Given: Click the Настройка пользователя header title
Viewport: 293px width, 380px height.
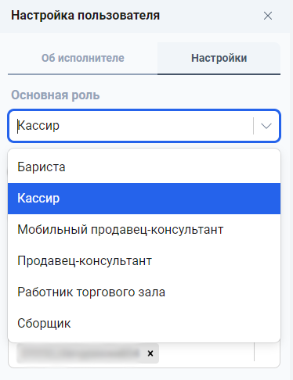Looking at the screenshot, I should coord(85,16).
